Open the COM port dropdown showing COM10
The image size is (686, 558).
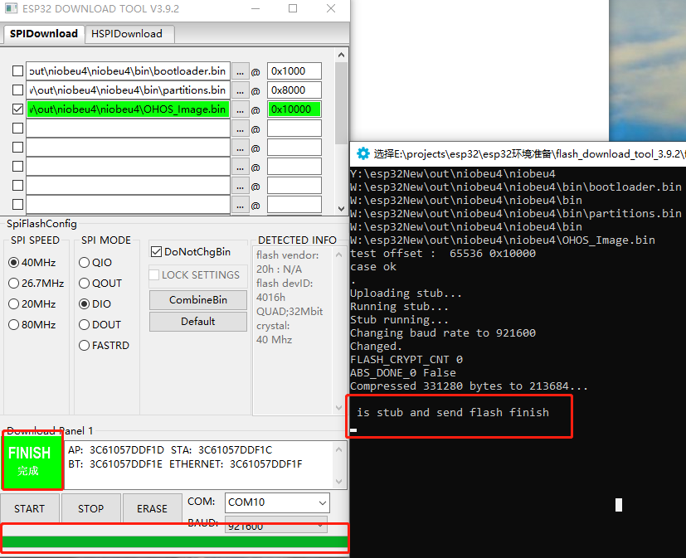click(x=277, y=502)
